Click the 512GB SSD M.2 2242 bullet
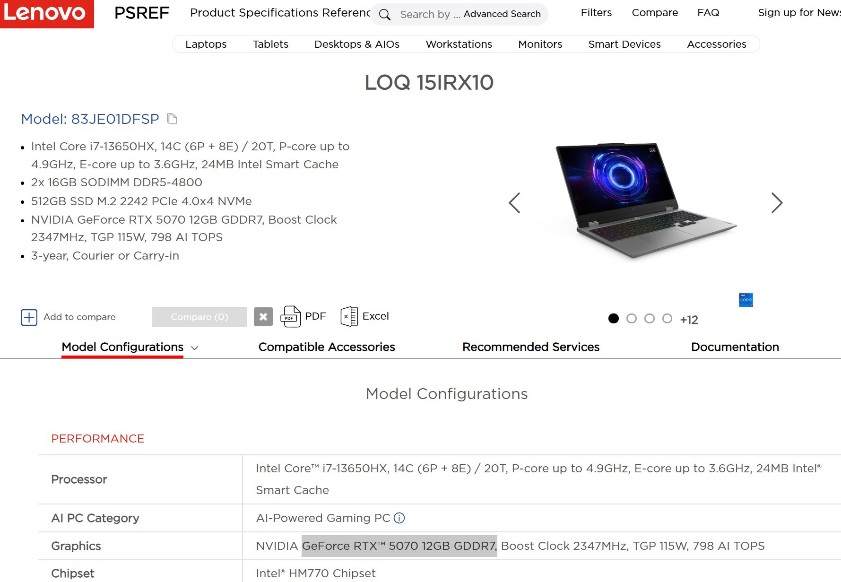Screen dimensions: 841x582 pyautogui.click(x=141, y=201)
